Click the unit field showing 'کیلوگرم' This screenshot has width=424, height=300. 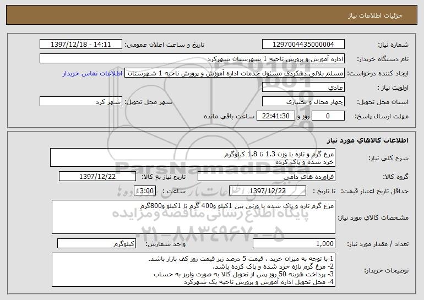[96, 244]
